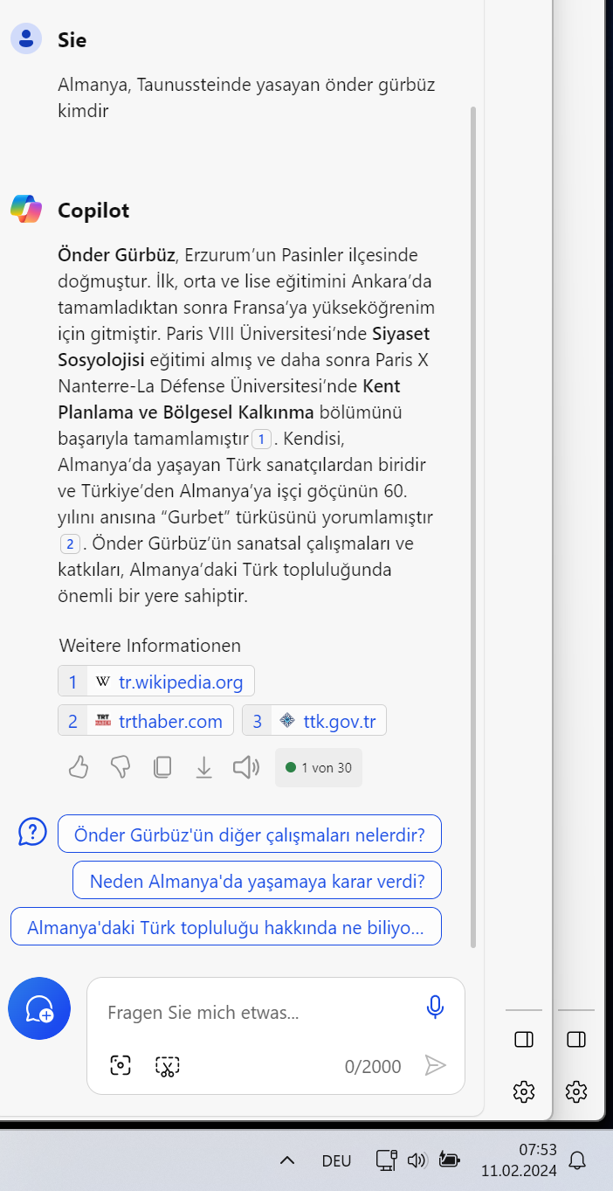Click the DEU language indicator
This screenshot has width=613, height=1191.
[x=336, y=1160]
